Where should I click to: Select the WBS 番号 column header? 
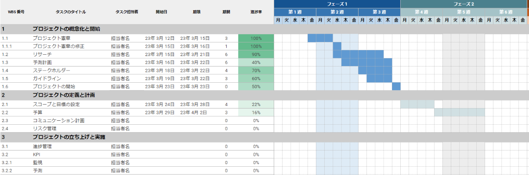16,12
